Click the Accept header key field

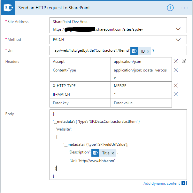click(x=80, y=62)
